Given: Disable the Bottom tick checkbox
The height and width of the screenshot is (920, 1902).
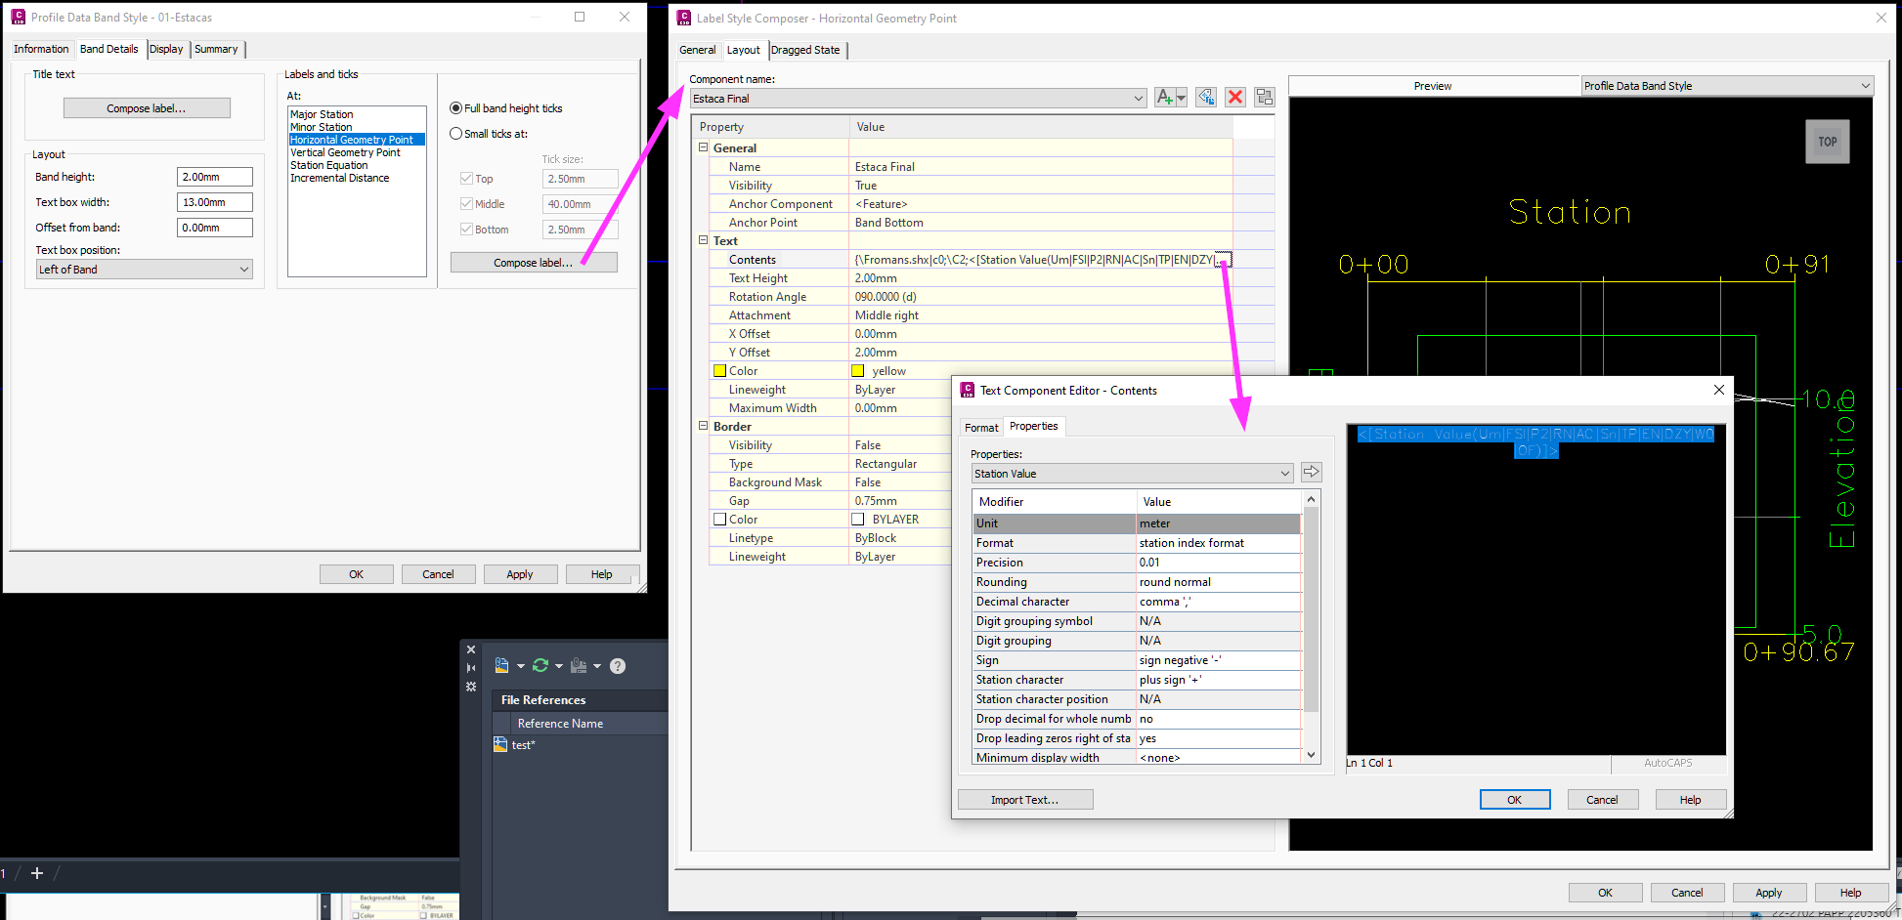Looking at the screenshot, I should point(464,229).
